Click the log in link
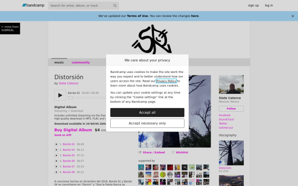Image resolution: width=298 pixels, height=186 pixels. pos(269,5)
